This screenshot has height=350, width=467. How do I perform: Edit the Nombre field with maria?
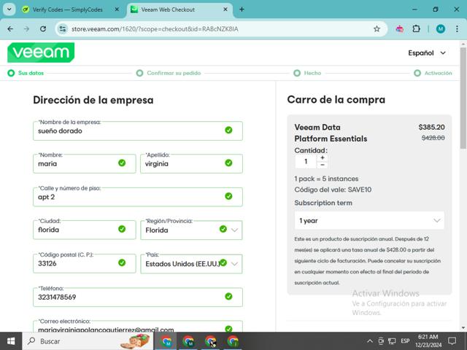click(85, 163)
